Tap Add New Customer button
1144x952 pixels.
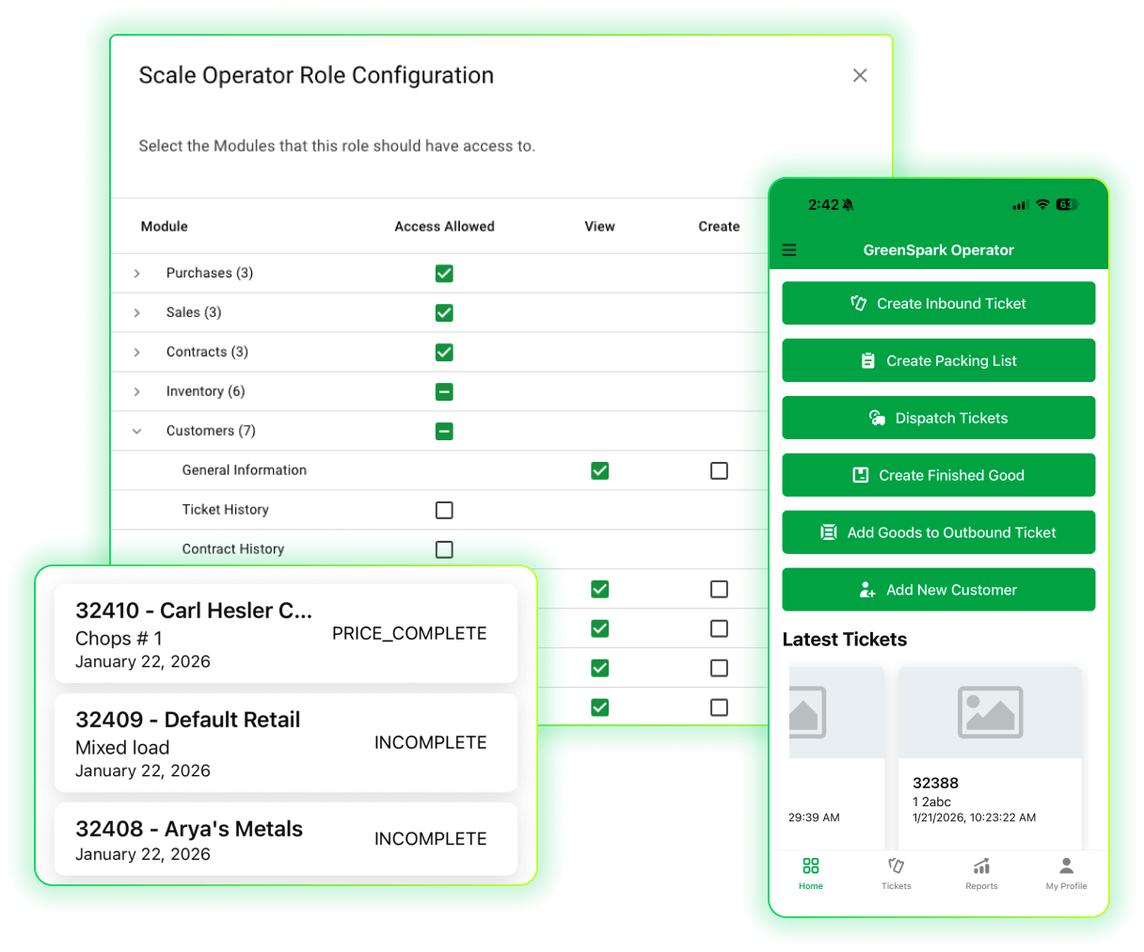938,590
